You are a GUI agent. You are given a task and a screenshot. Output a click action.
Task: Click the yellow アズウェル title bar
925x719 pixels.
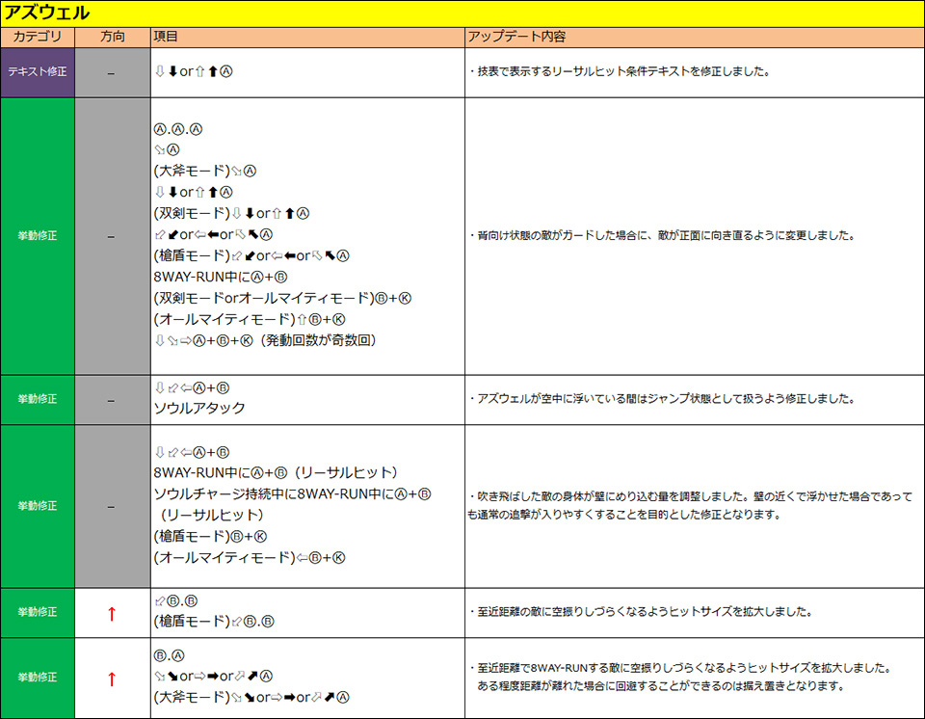coord(462,13)
